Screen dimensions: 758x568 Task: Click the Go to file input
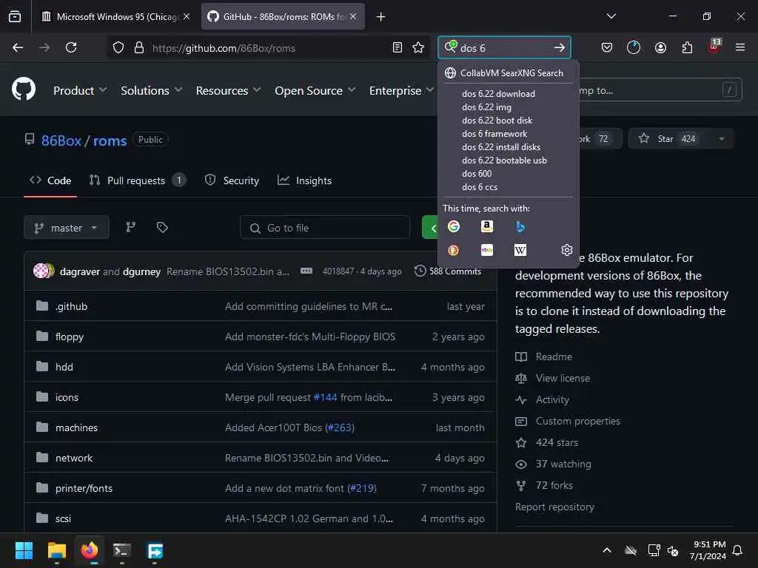325,228
